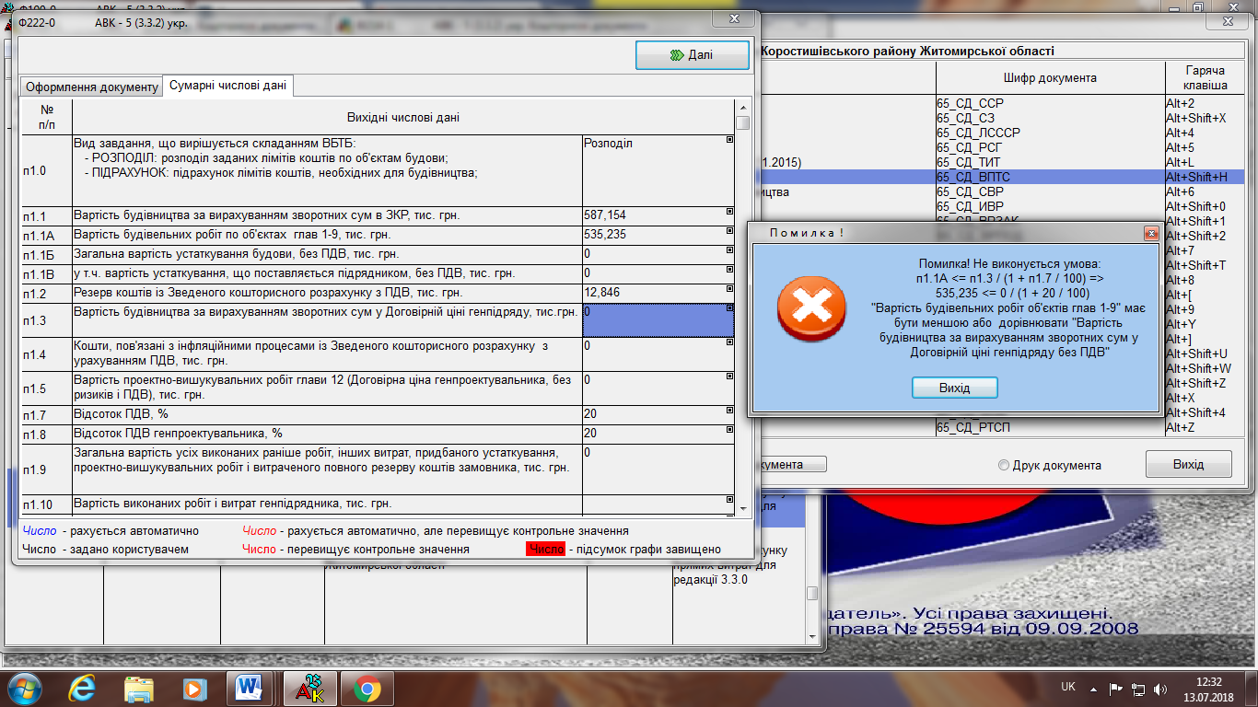Viewport: 1258px width, 707px height.
Task: Open Microsoft Word from the taskbar
Action: tap(250, 689)
